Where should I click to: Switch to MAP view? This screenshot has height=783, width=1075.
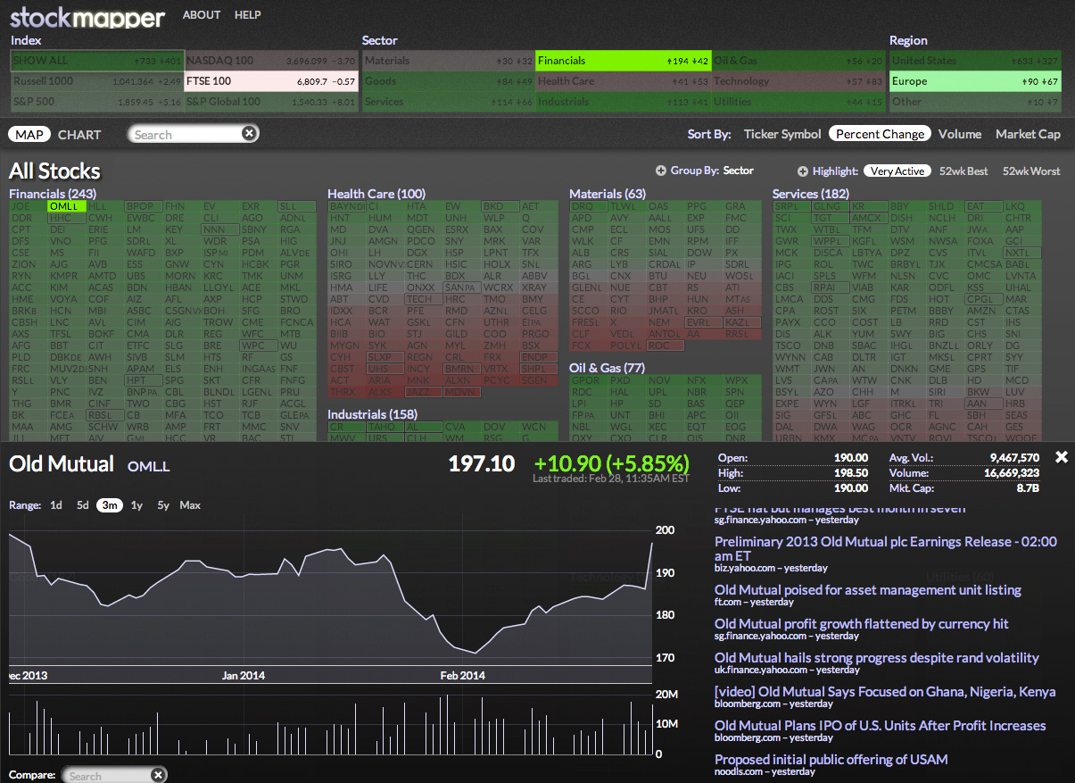coord(29,134)
